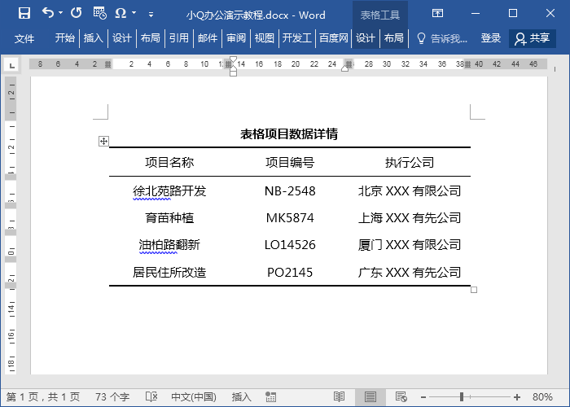Open Customize Quick Access Toolbar dropdown
The image size is (570, 407).
pos(151,15)
